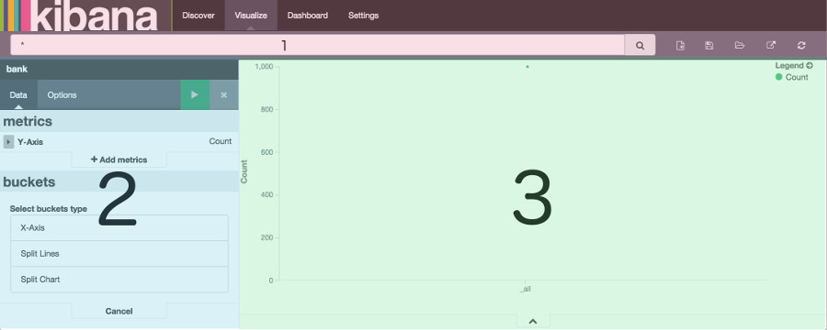The height and width of the screenshot is (330, 827).
Task: Open the Dashboard menu
Action: 308,16
